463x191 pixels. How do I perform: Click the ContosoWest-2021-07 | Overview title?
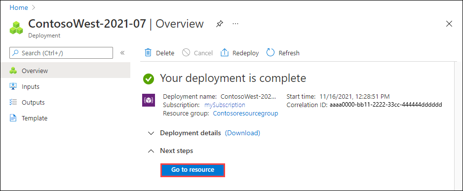[116, 24]
